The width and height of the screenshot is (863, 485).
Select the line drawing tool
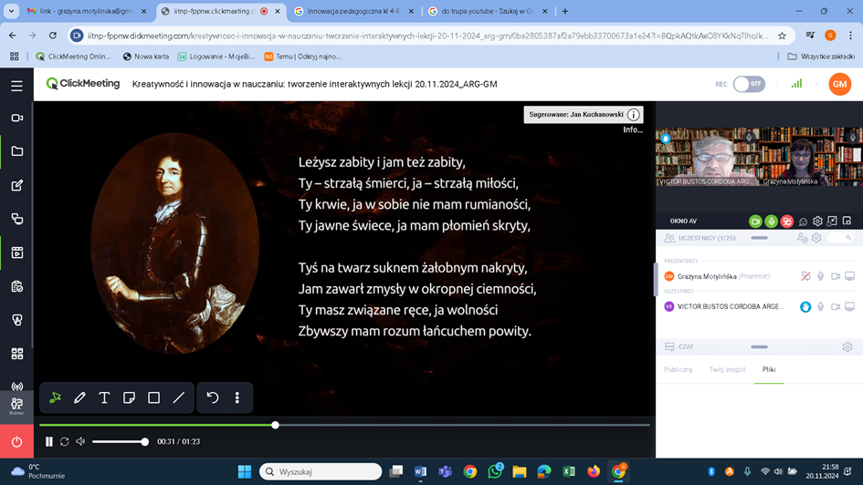pyautogui.click(x=179, y=397)
